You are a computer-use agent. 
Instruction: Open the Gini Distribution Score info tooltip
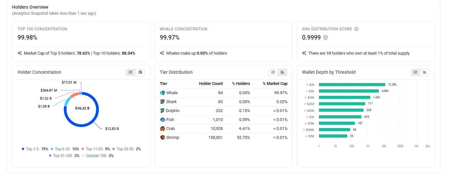tap(357, 29)
